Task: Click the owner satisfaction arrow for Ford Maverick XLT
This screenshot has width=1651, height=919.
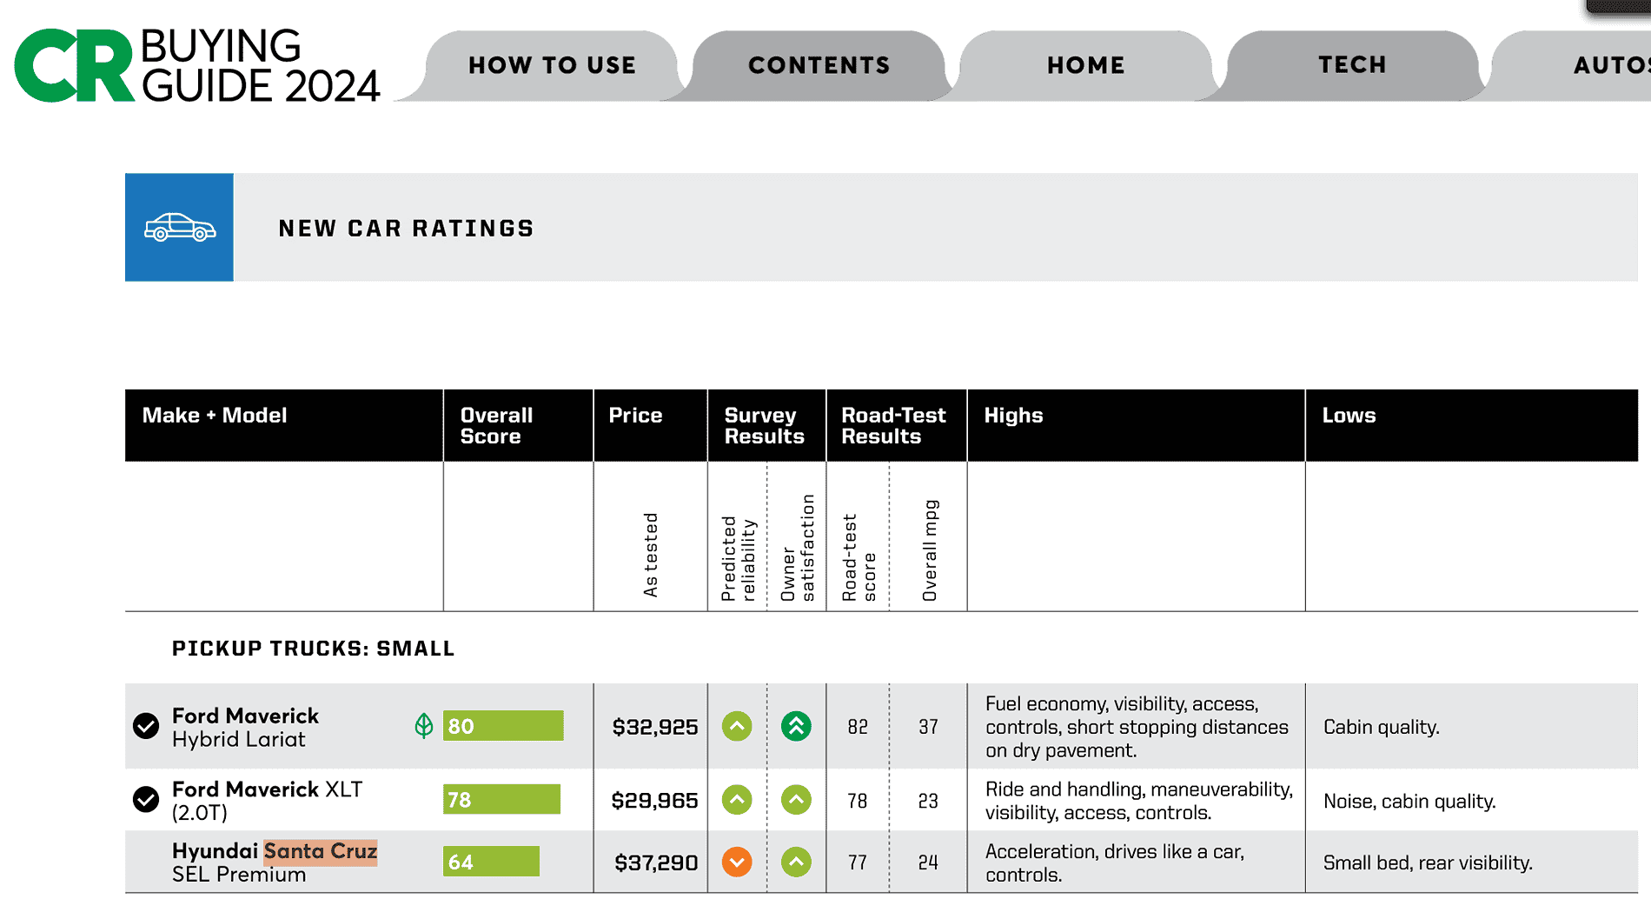Action: point(796,800)
